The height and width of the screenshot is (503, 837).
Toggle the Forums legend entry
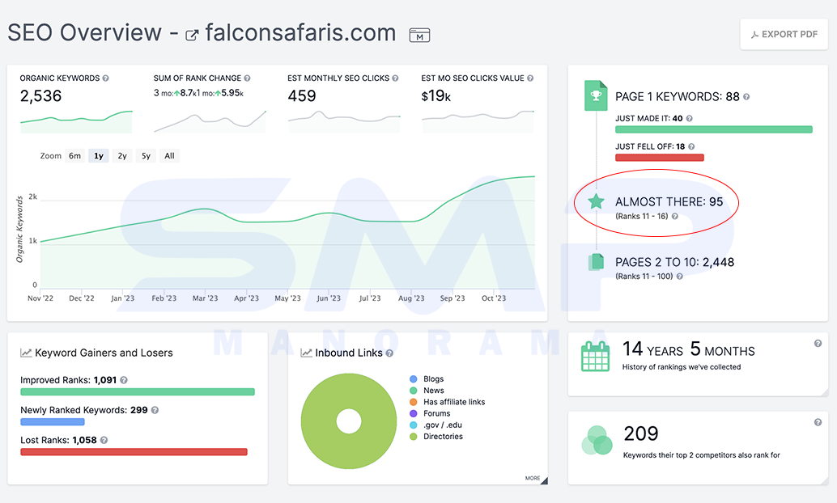coord(430,413)
